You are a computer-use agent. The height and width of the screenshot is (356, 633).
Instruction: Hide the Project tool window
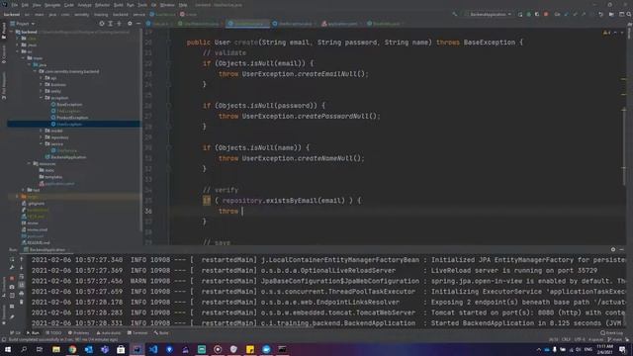tap(138, 24)
